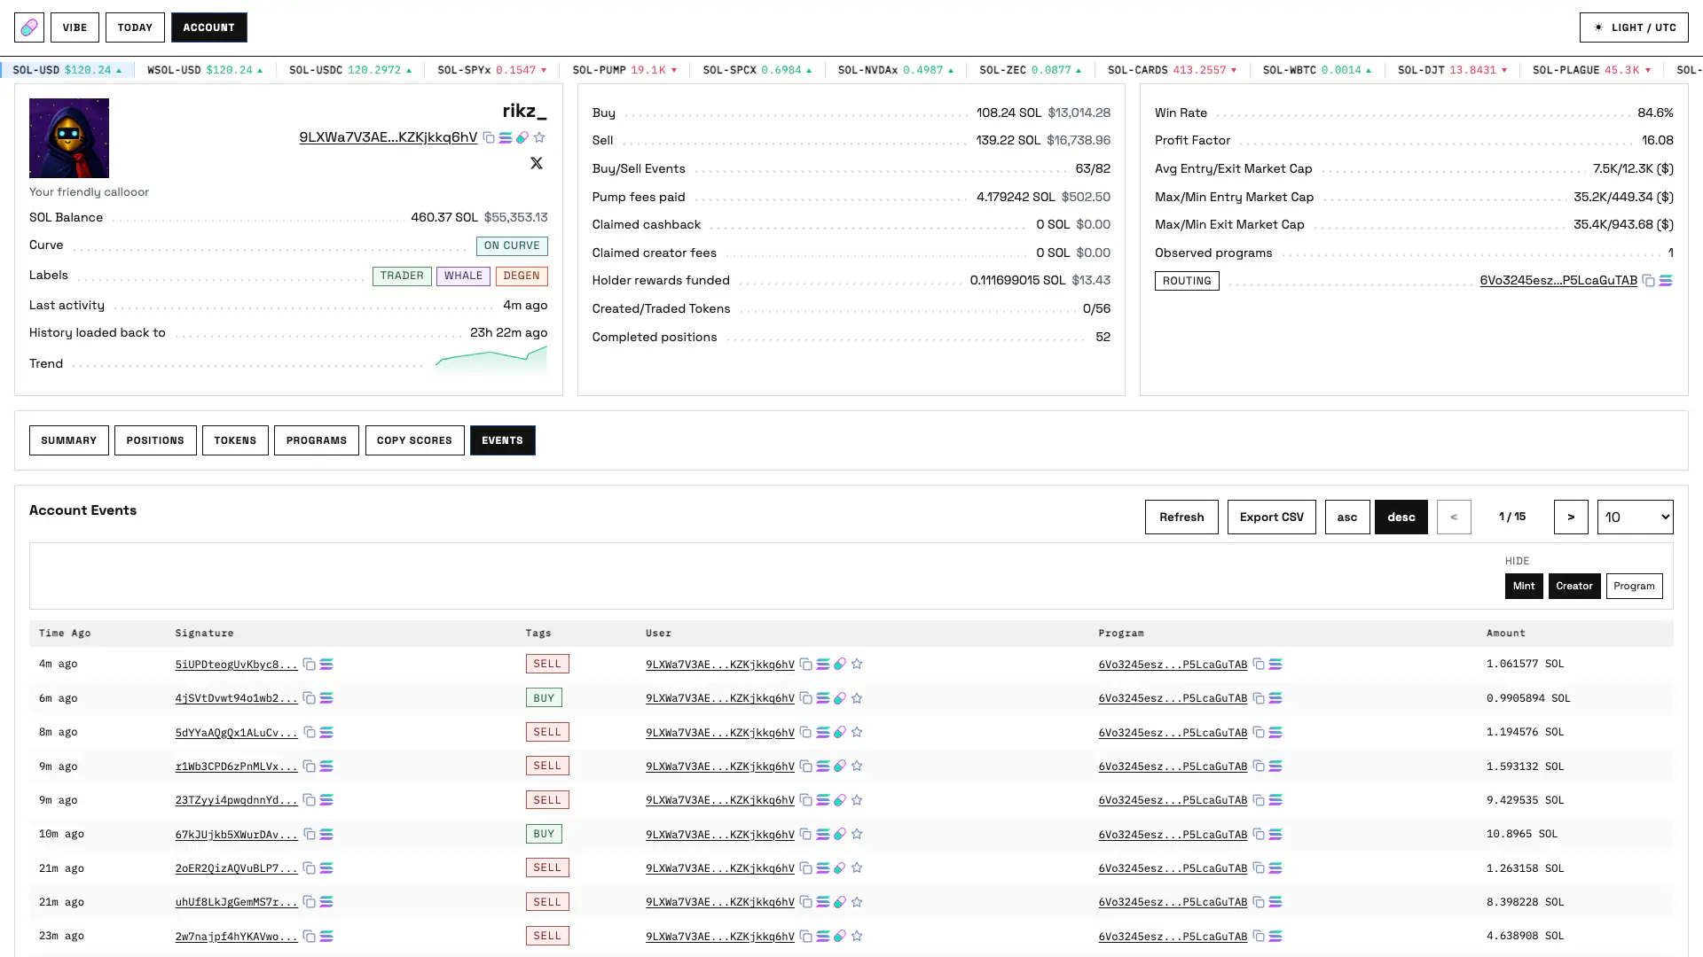
Task: Toggle hiding the Mint column
Action: (x=1523, y=586)
